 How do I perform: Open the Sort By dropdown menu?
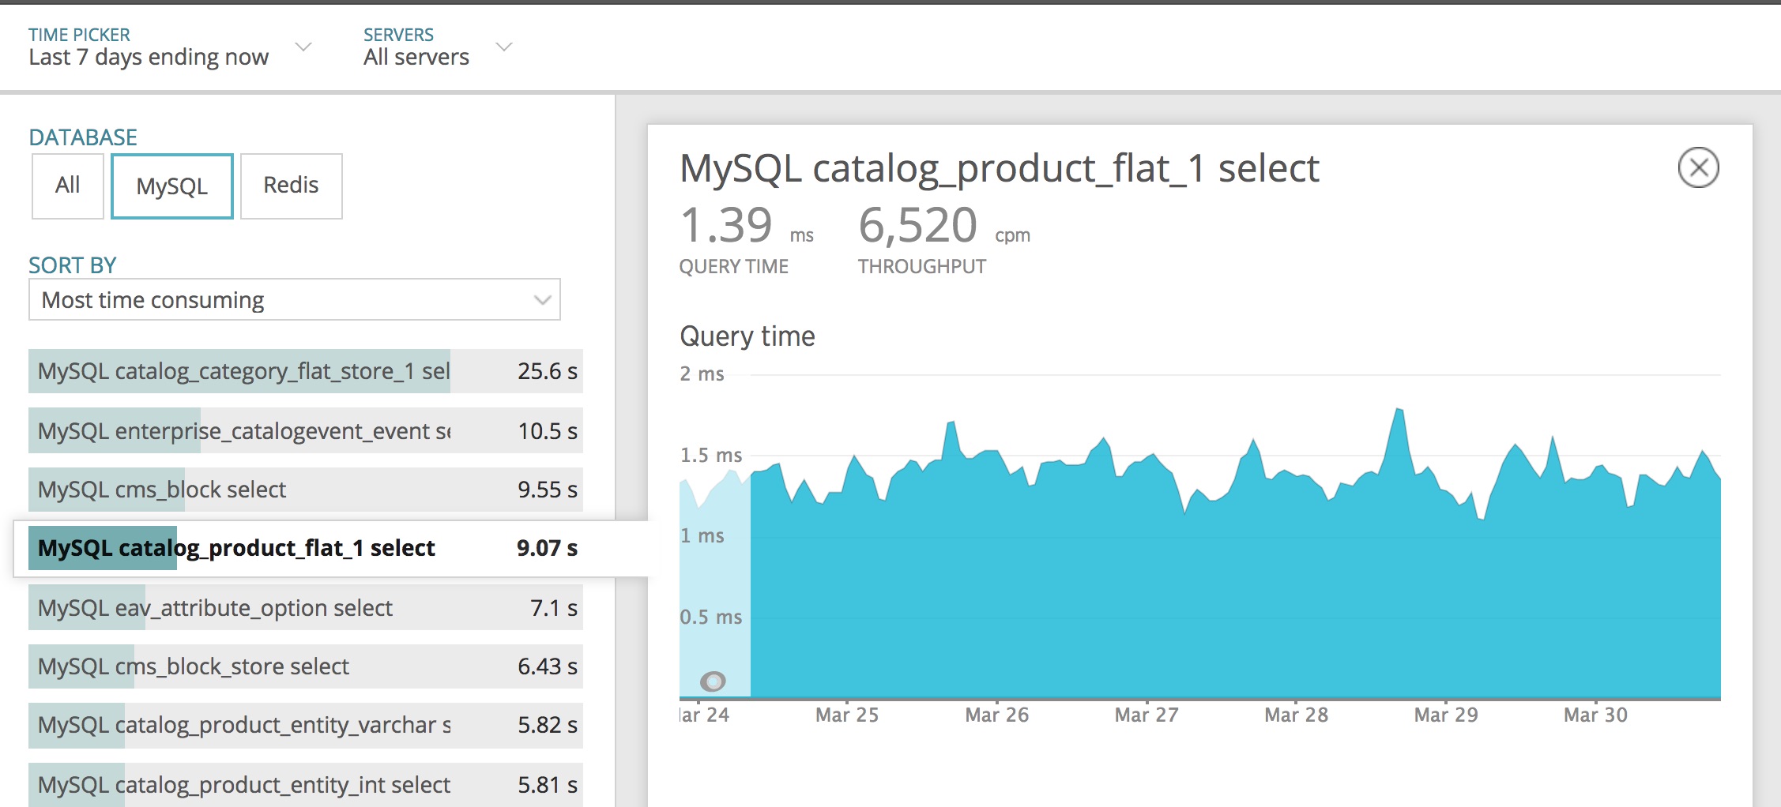click(296, 299)
